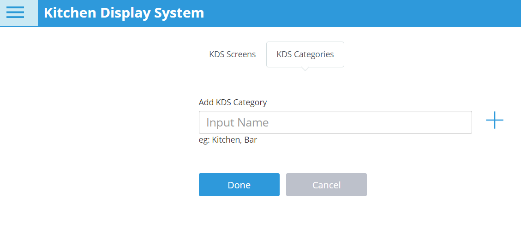Add a new KDS category via the blue plus
This screenshot has width=521, height=241.
[494, 120]
